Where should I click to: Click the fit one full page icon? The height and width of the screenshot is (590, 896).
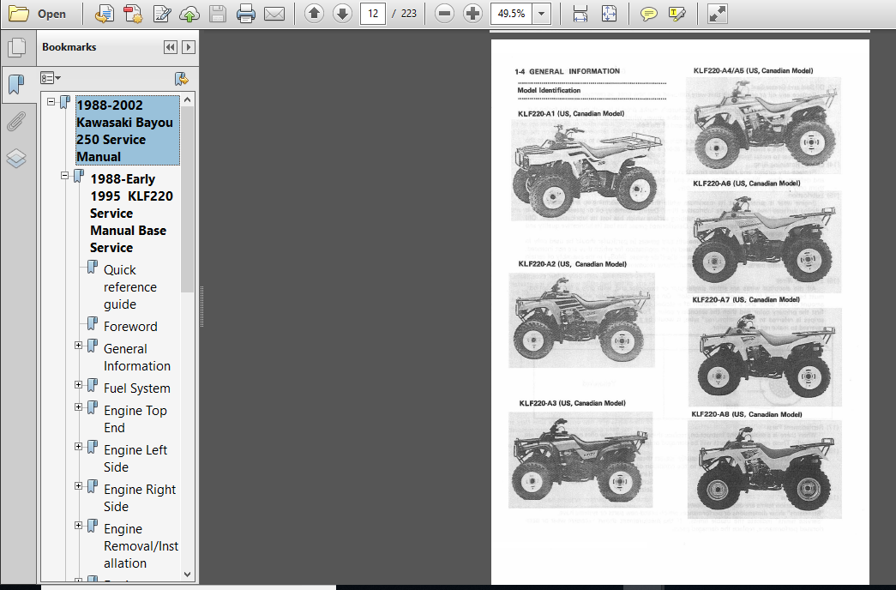609,13
